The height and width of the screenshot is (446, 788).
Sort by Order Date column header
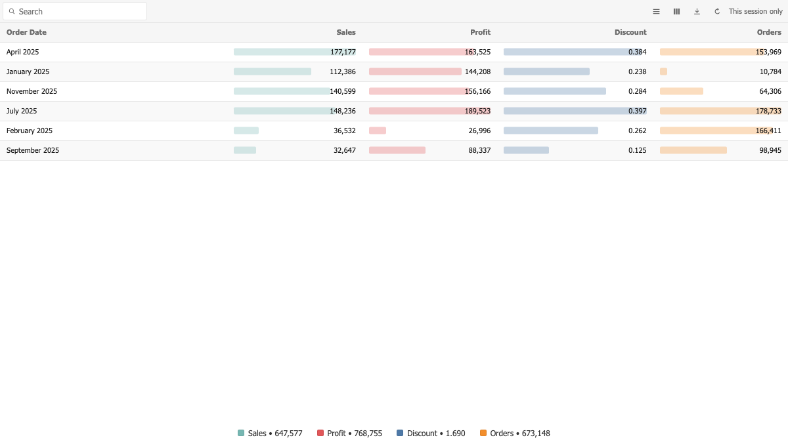(x=26, y=32)
